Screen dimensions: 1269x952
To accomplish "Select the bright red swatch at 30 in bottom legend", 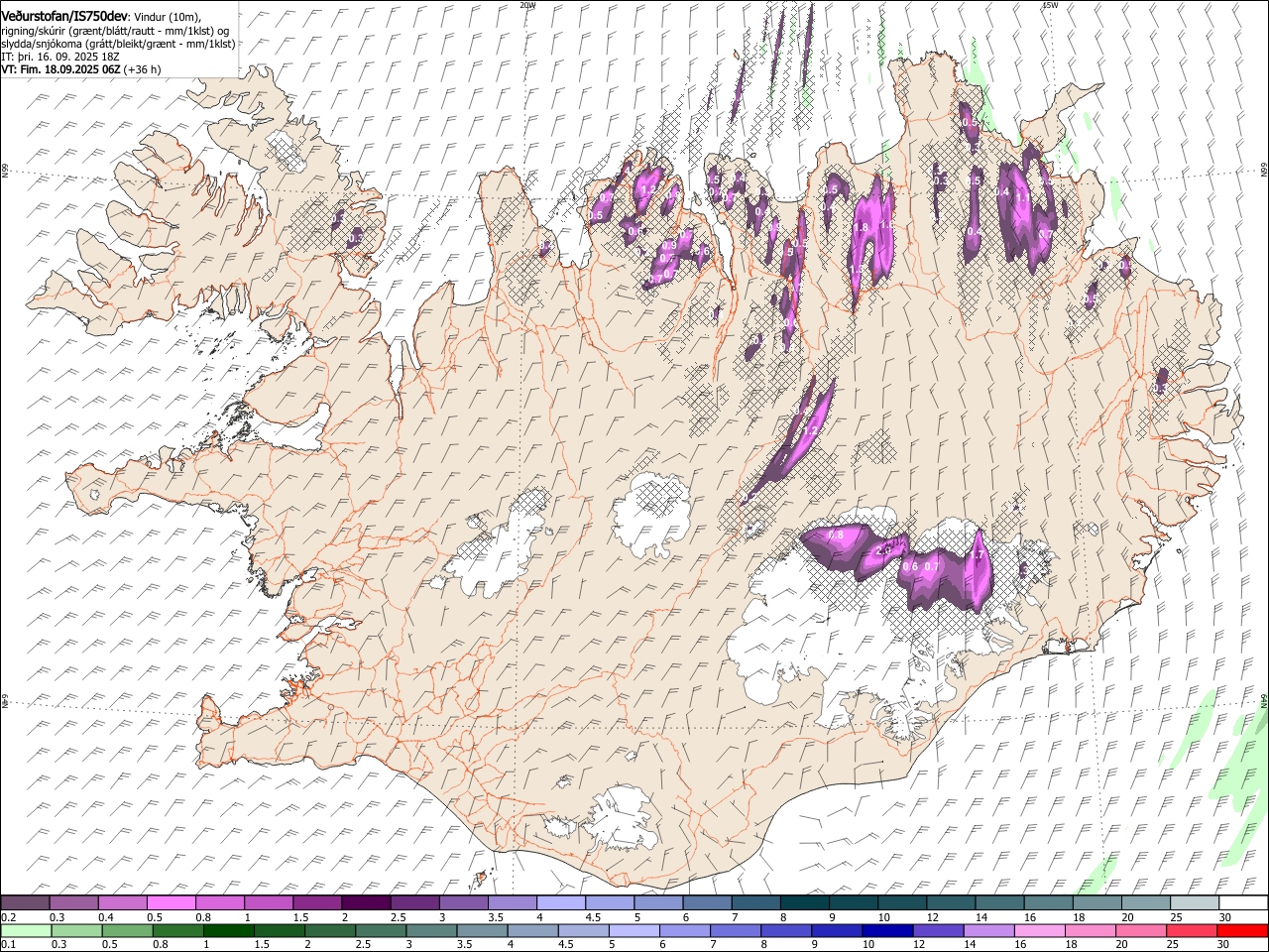I will point(1242,930).
